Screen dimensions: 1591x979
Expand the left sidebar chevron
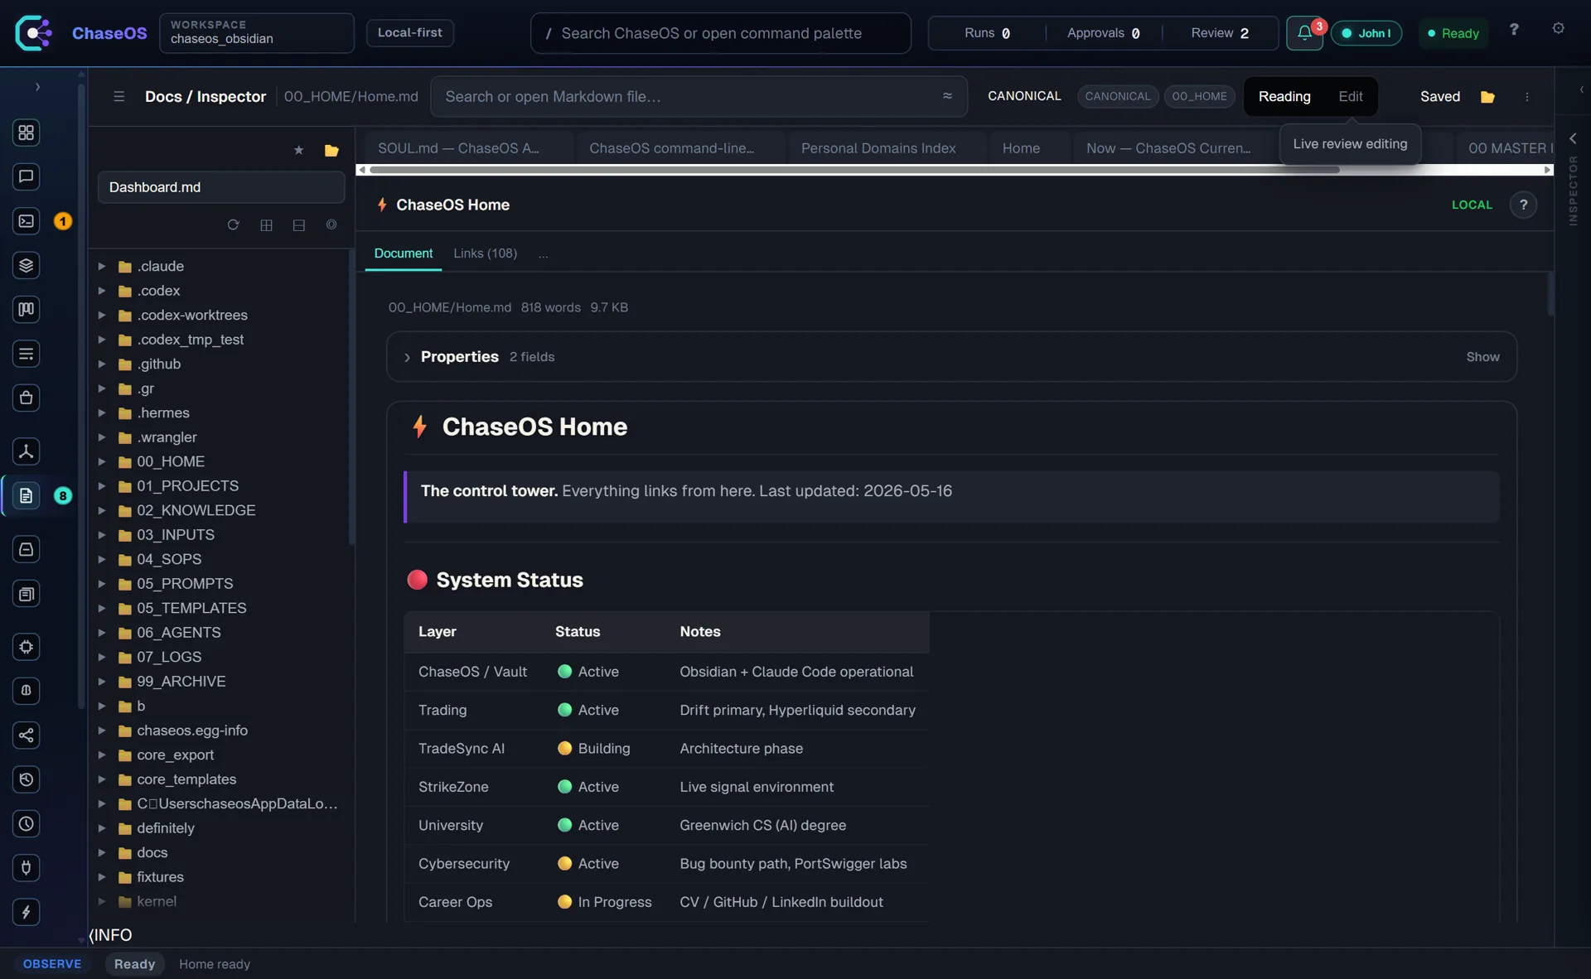[x=37, y=87]
